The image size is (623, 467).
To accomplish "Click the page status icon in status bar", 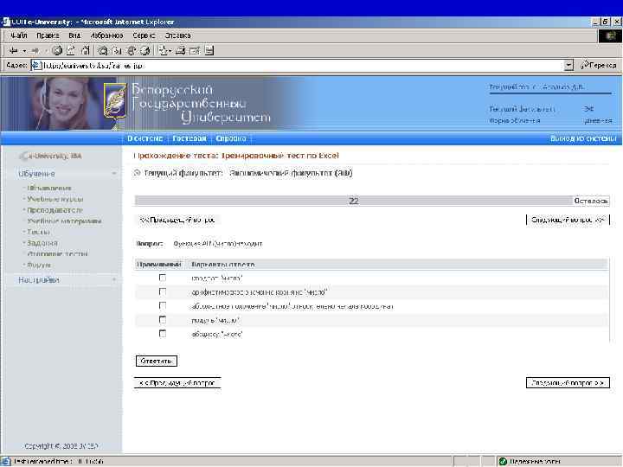I will (5, 462).
